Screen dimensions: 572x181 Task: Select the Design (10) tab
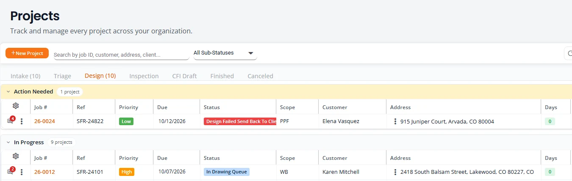tap(100, 76)
